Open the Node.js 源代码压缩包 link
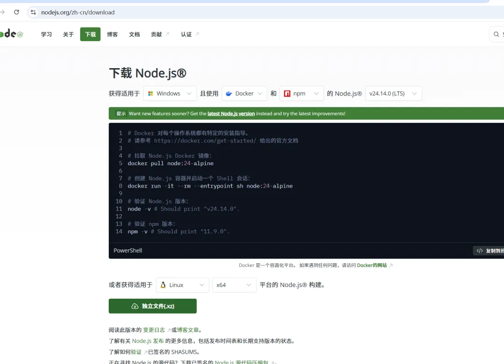The image size is (504, 364). coord(241,362)
